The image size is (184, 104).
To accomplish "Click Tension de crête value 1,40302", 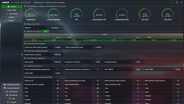I will tap(57, 47).
